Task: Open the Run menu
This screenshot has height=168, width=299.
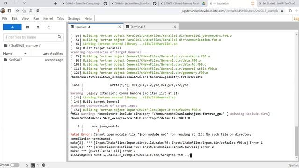Action: 36,19
